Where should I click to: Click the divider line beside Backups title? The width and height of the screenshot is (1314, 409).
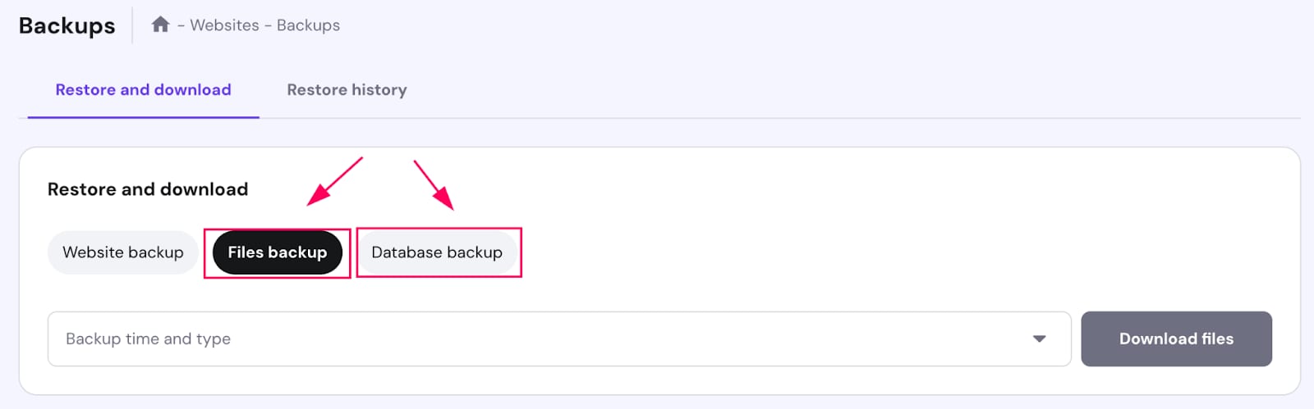tap(132, 25)
